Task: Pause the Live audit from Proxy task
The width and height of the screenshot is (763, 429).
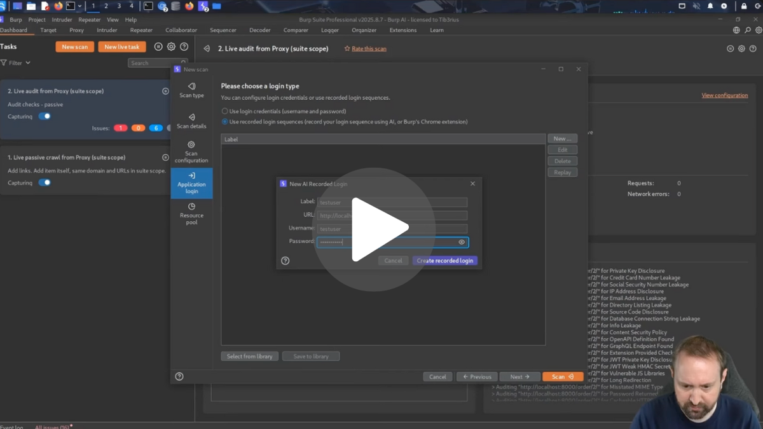Action: [165, 91]
